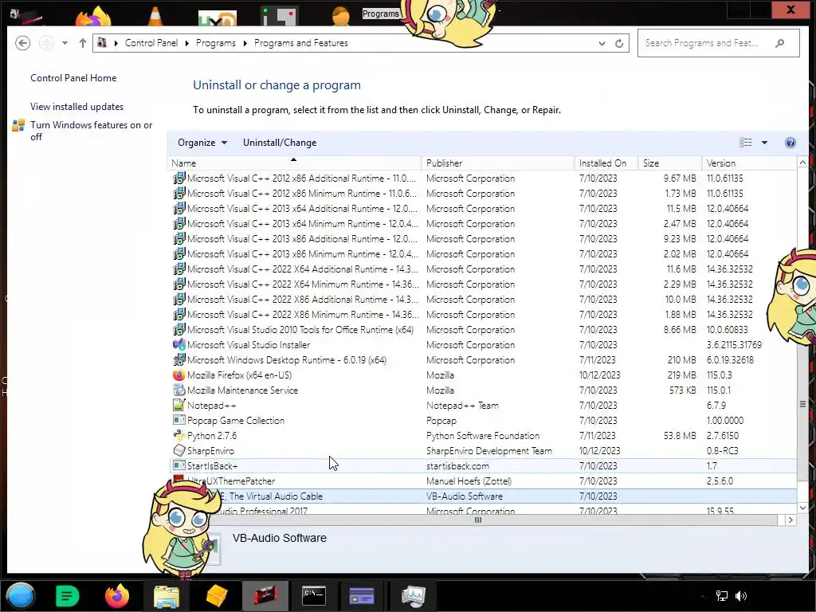Viewport: 816px width, 612px height.
Task: Open the Start orb on taskbar
Action: 21,596
